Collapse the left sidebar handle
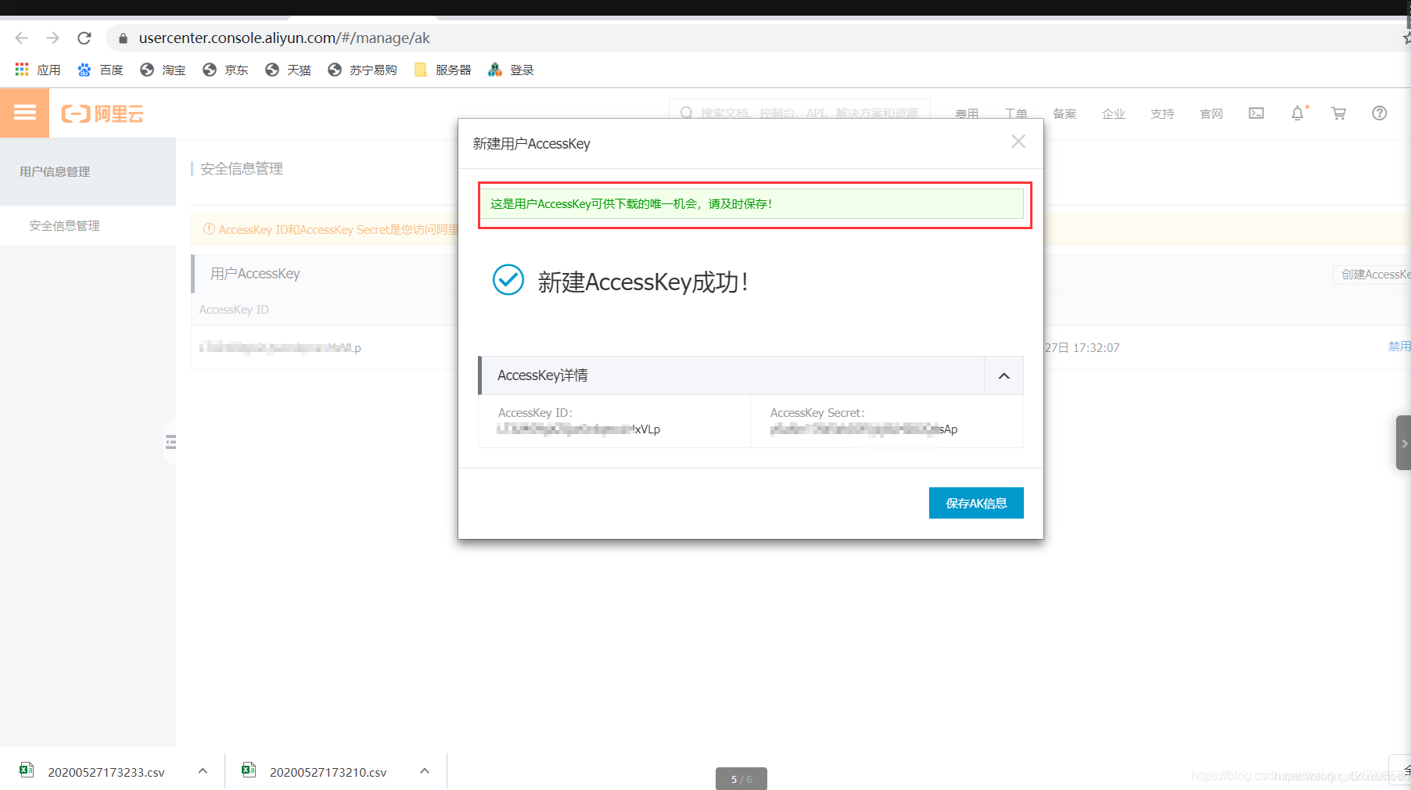 [x=171, y=443]
